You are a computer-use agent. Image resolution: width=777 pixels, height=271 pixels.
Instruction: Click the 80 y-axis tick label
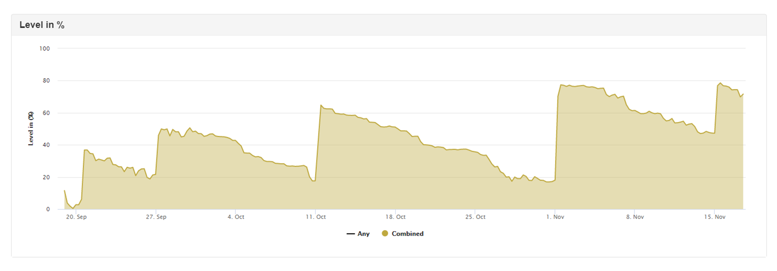pos(46,81)
